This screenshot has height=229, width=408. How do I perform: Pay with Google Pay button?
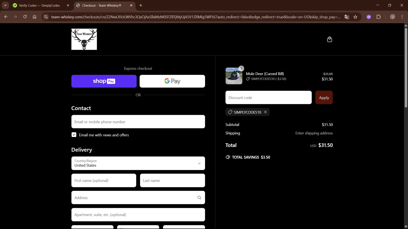pos(172,81)
